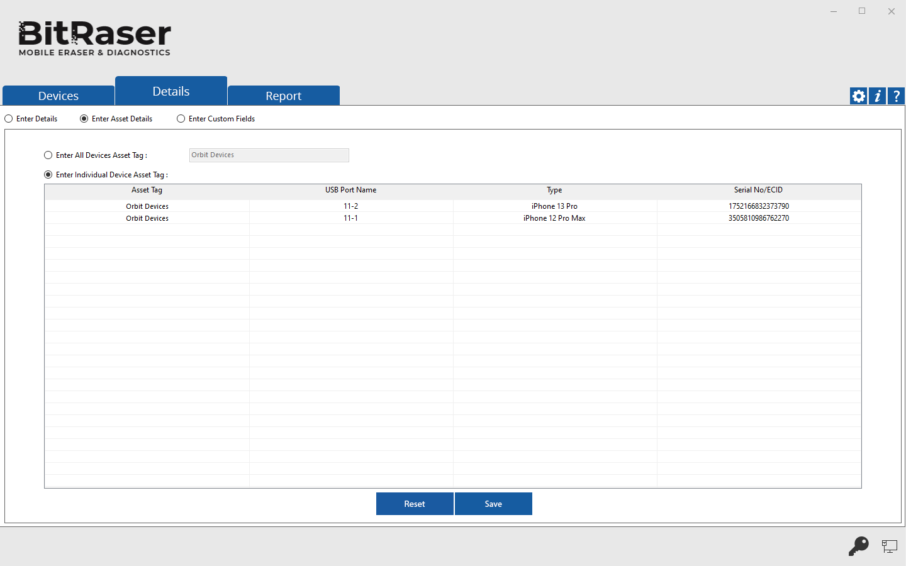This screenshot has height=566, width=906.
Task: Click the BitRaser logo
Action: click(x=94, y=39)
